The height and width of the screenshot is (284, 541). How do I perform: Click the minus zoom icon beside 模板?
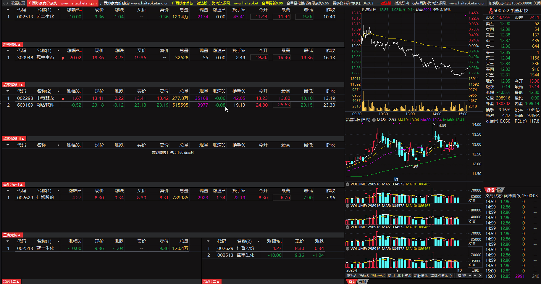tap(475, 276)
